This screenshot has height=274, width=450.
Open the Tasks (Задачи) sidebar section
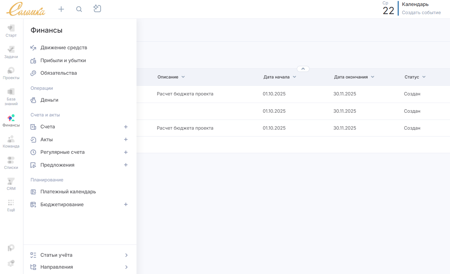point(11,52)
